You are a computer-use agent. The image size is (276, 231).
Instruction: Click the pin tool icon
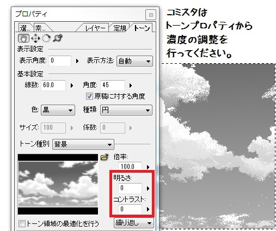point(58,38)
